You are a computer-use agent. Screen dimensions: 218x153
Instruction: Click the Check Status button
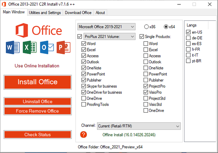pos(37,134)
